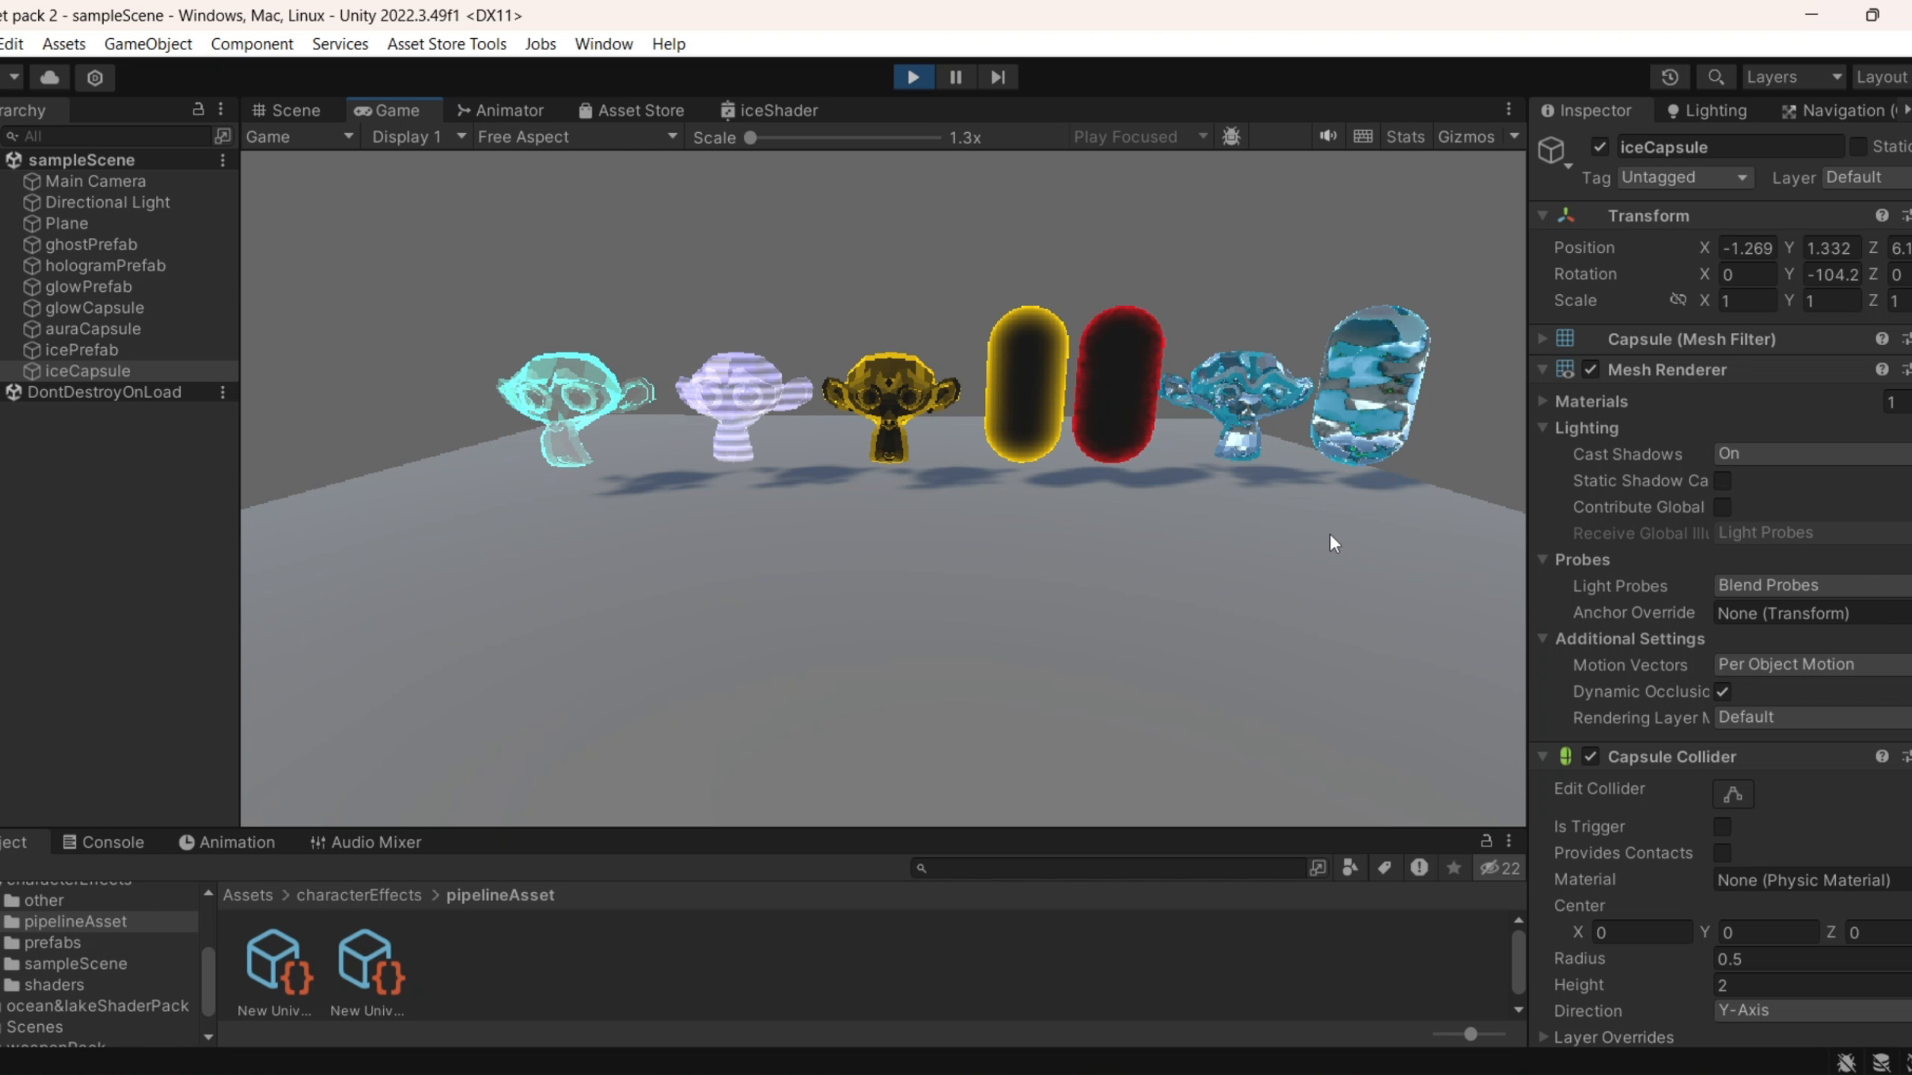Switch to the Lighting tab
The height and width of the screenshot is (1075, 1912).
(x=1707, y=110)
